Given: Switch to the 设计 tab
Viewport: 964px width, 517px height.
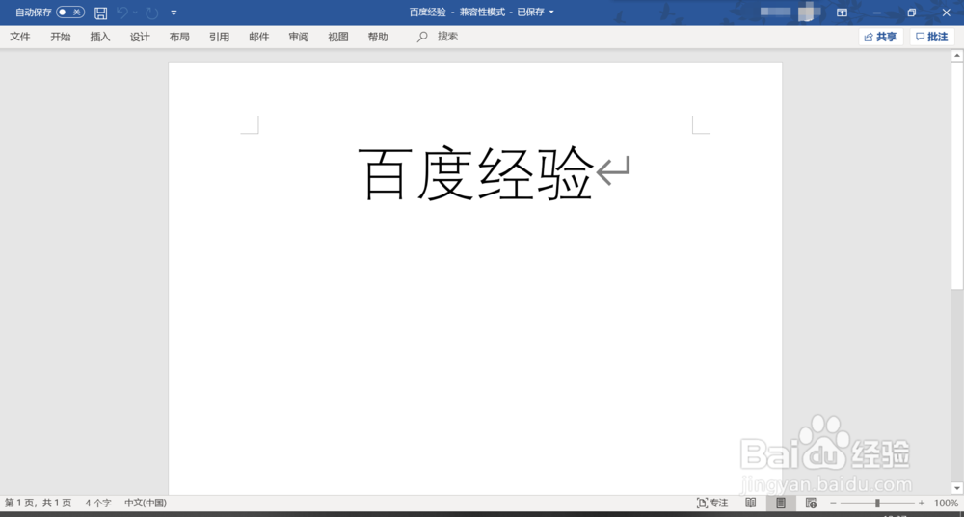Looking at the screenshot, I should 140,37.
